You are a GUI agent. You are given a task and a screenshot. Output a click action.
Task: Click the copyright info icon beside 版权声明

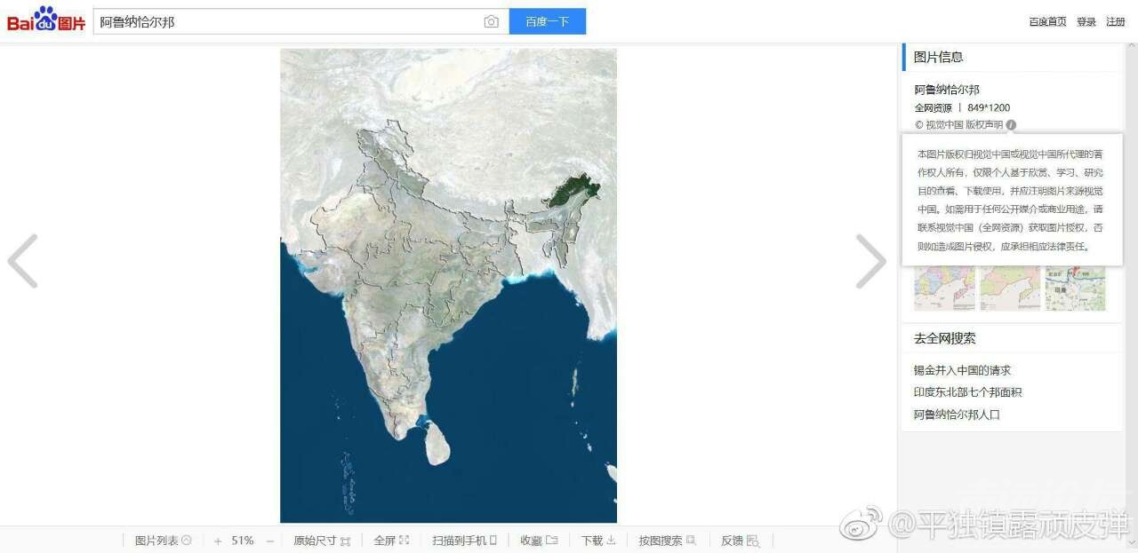(x=1012, y=125)
